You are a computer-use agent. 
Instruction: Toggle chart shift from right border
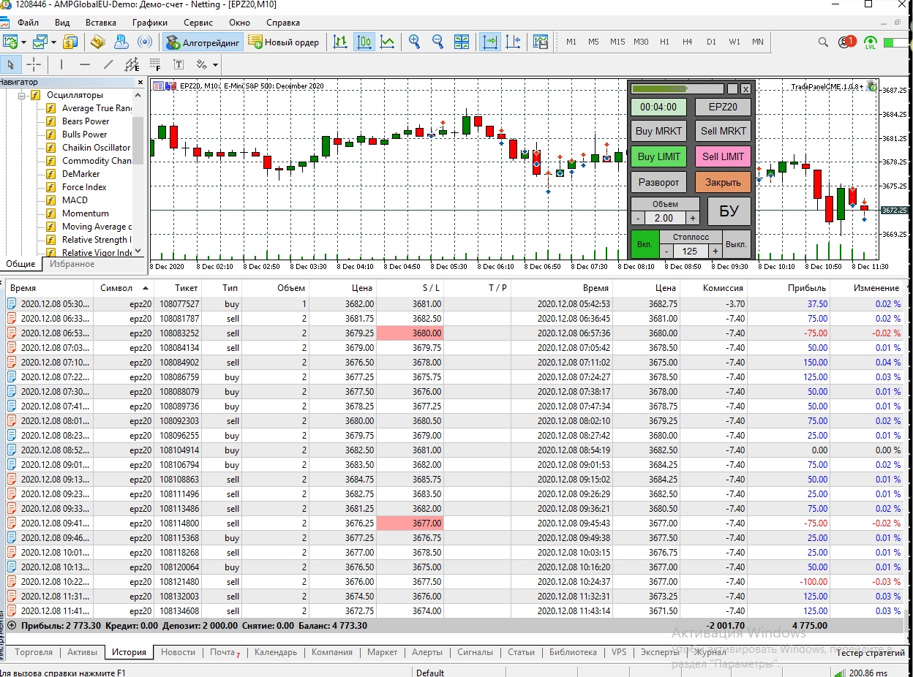pos(513,42)
